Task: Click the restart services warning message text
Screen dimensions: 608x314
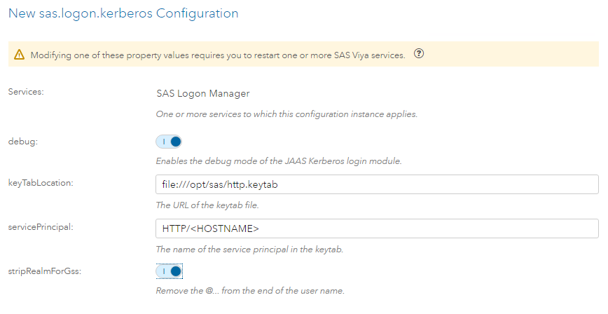Action: click(218, 55)
